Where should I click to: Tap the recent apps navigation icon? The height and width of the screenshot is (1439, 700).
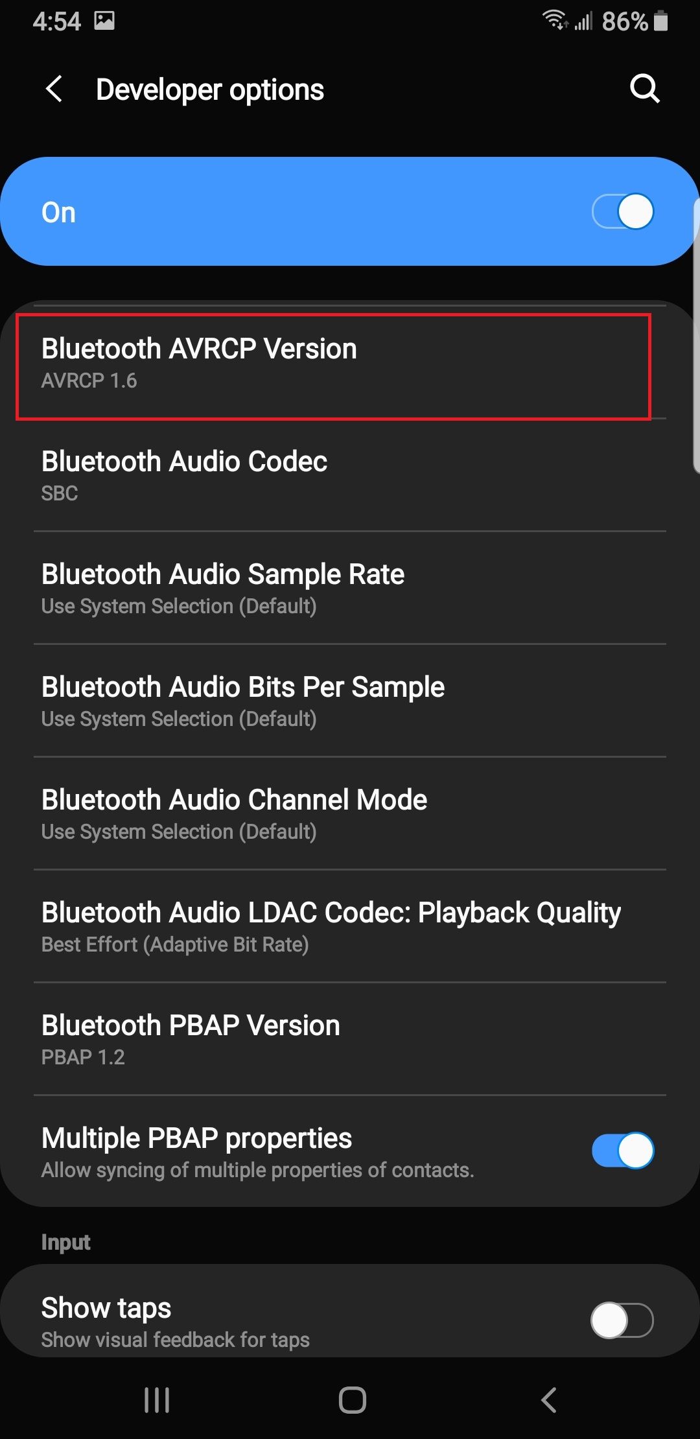point(157,1399)
